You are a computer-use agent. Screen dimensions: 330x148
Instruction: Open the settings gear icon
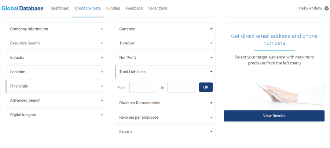pos(326,8)
